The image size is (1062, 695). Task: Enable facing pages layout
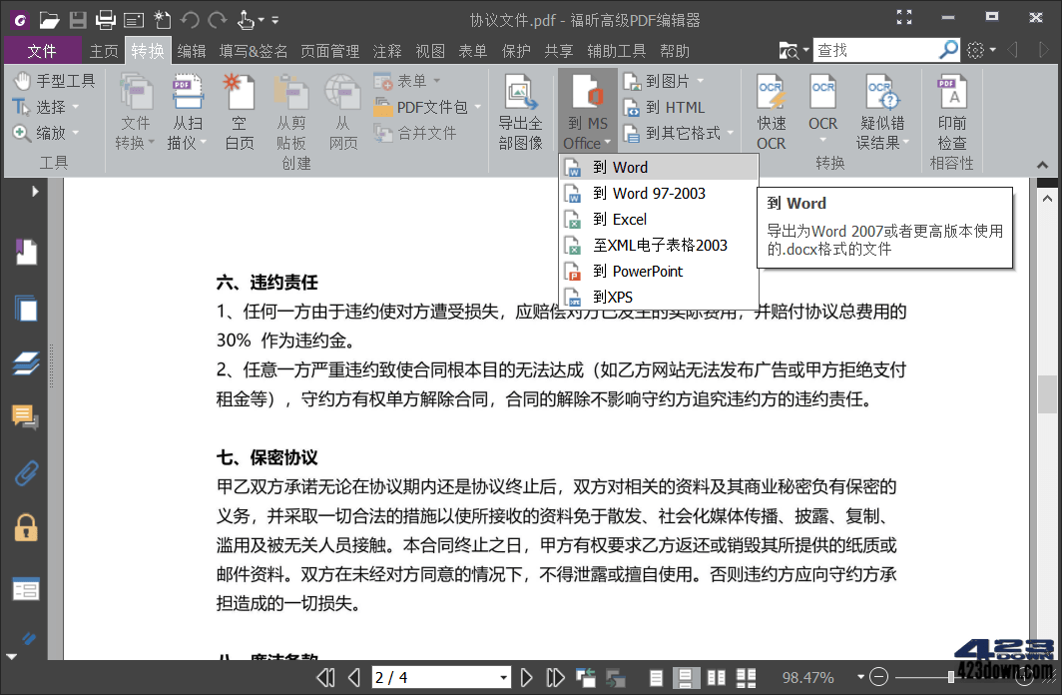tap(716, 677)
